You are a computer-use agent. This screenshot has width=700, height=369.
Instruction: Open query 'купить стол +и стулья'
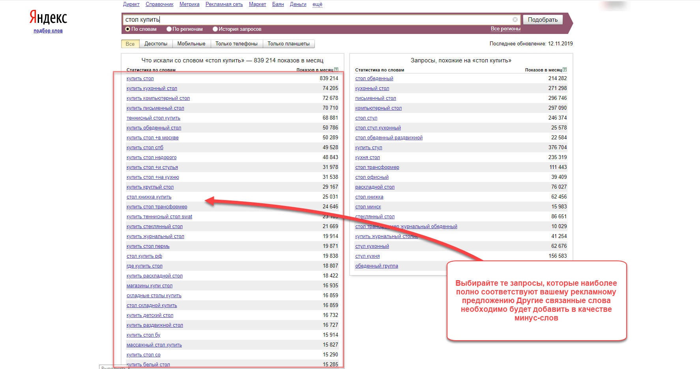[152, 167]
